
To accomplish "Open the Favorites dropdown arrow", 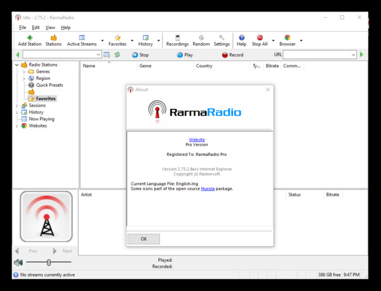I will 132,41.
